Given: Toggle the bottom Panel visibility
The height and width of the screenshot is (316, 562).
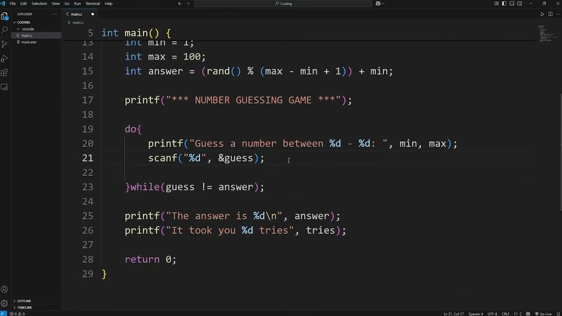Looking at the screenshot, I should [512, 4].
